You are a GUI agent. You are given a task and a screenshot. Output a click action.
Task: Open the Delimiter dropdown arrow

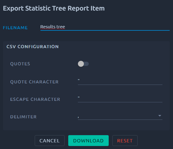tap(160, 116)
